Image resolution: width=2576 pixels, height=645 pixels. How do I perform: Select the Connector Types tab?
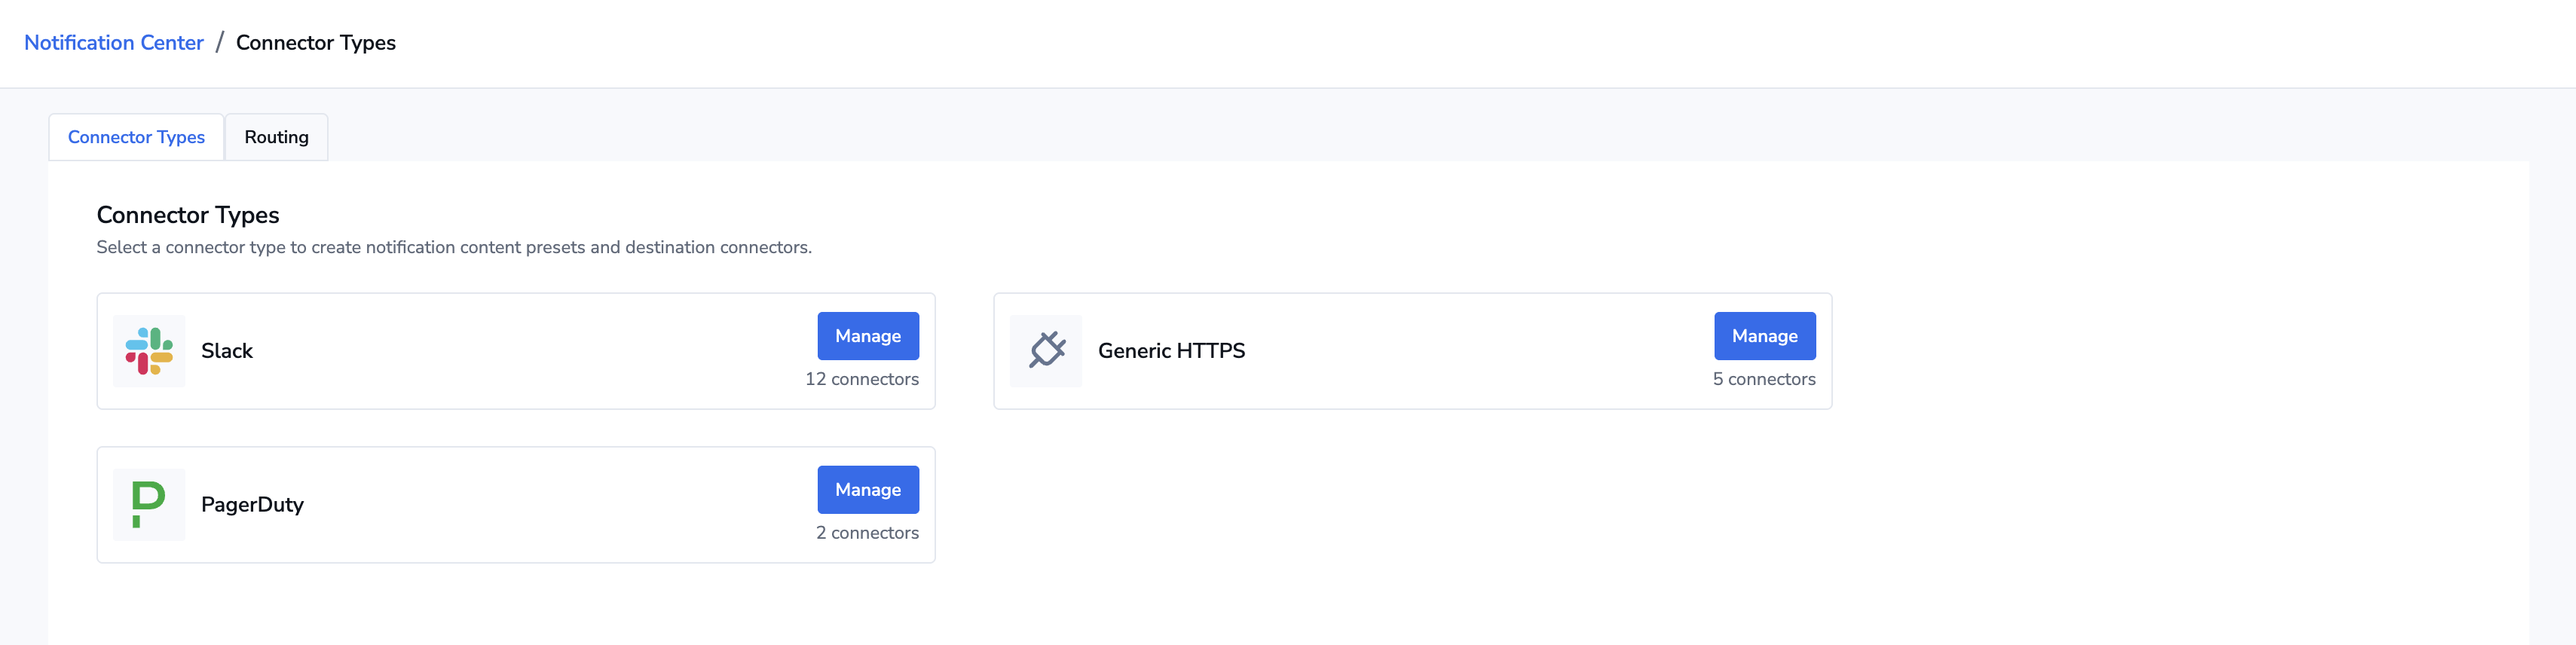coord(136,137)
